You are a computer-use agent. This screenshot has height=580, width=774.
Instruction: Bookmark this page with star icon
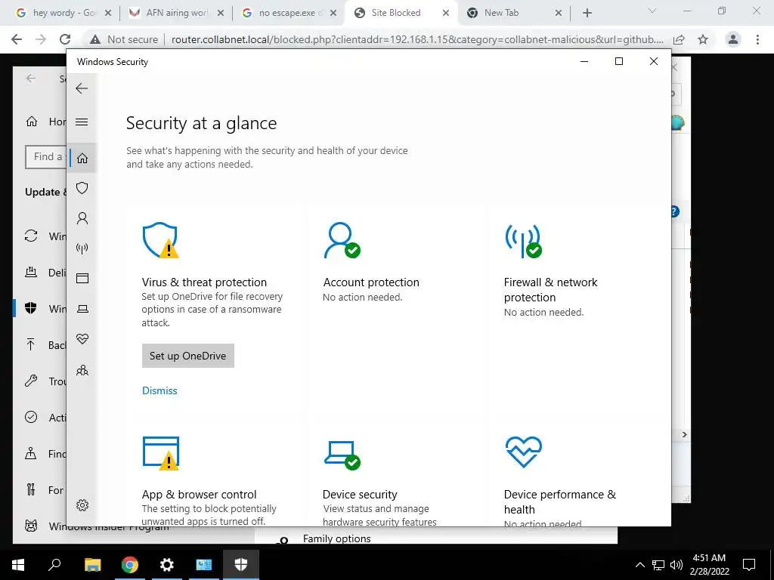pyautogui.click(x=703, y=39)
